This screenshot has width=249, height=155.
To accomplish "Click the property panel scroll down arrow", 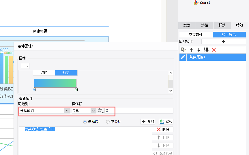I will point(171,91).
